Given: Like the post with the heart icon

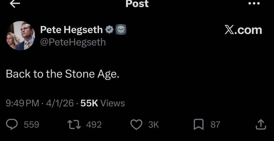Looking at the screenshot, I should 136,125.
